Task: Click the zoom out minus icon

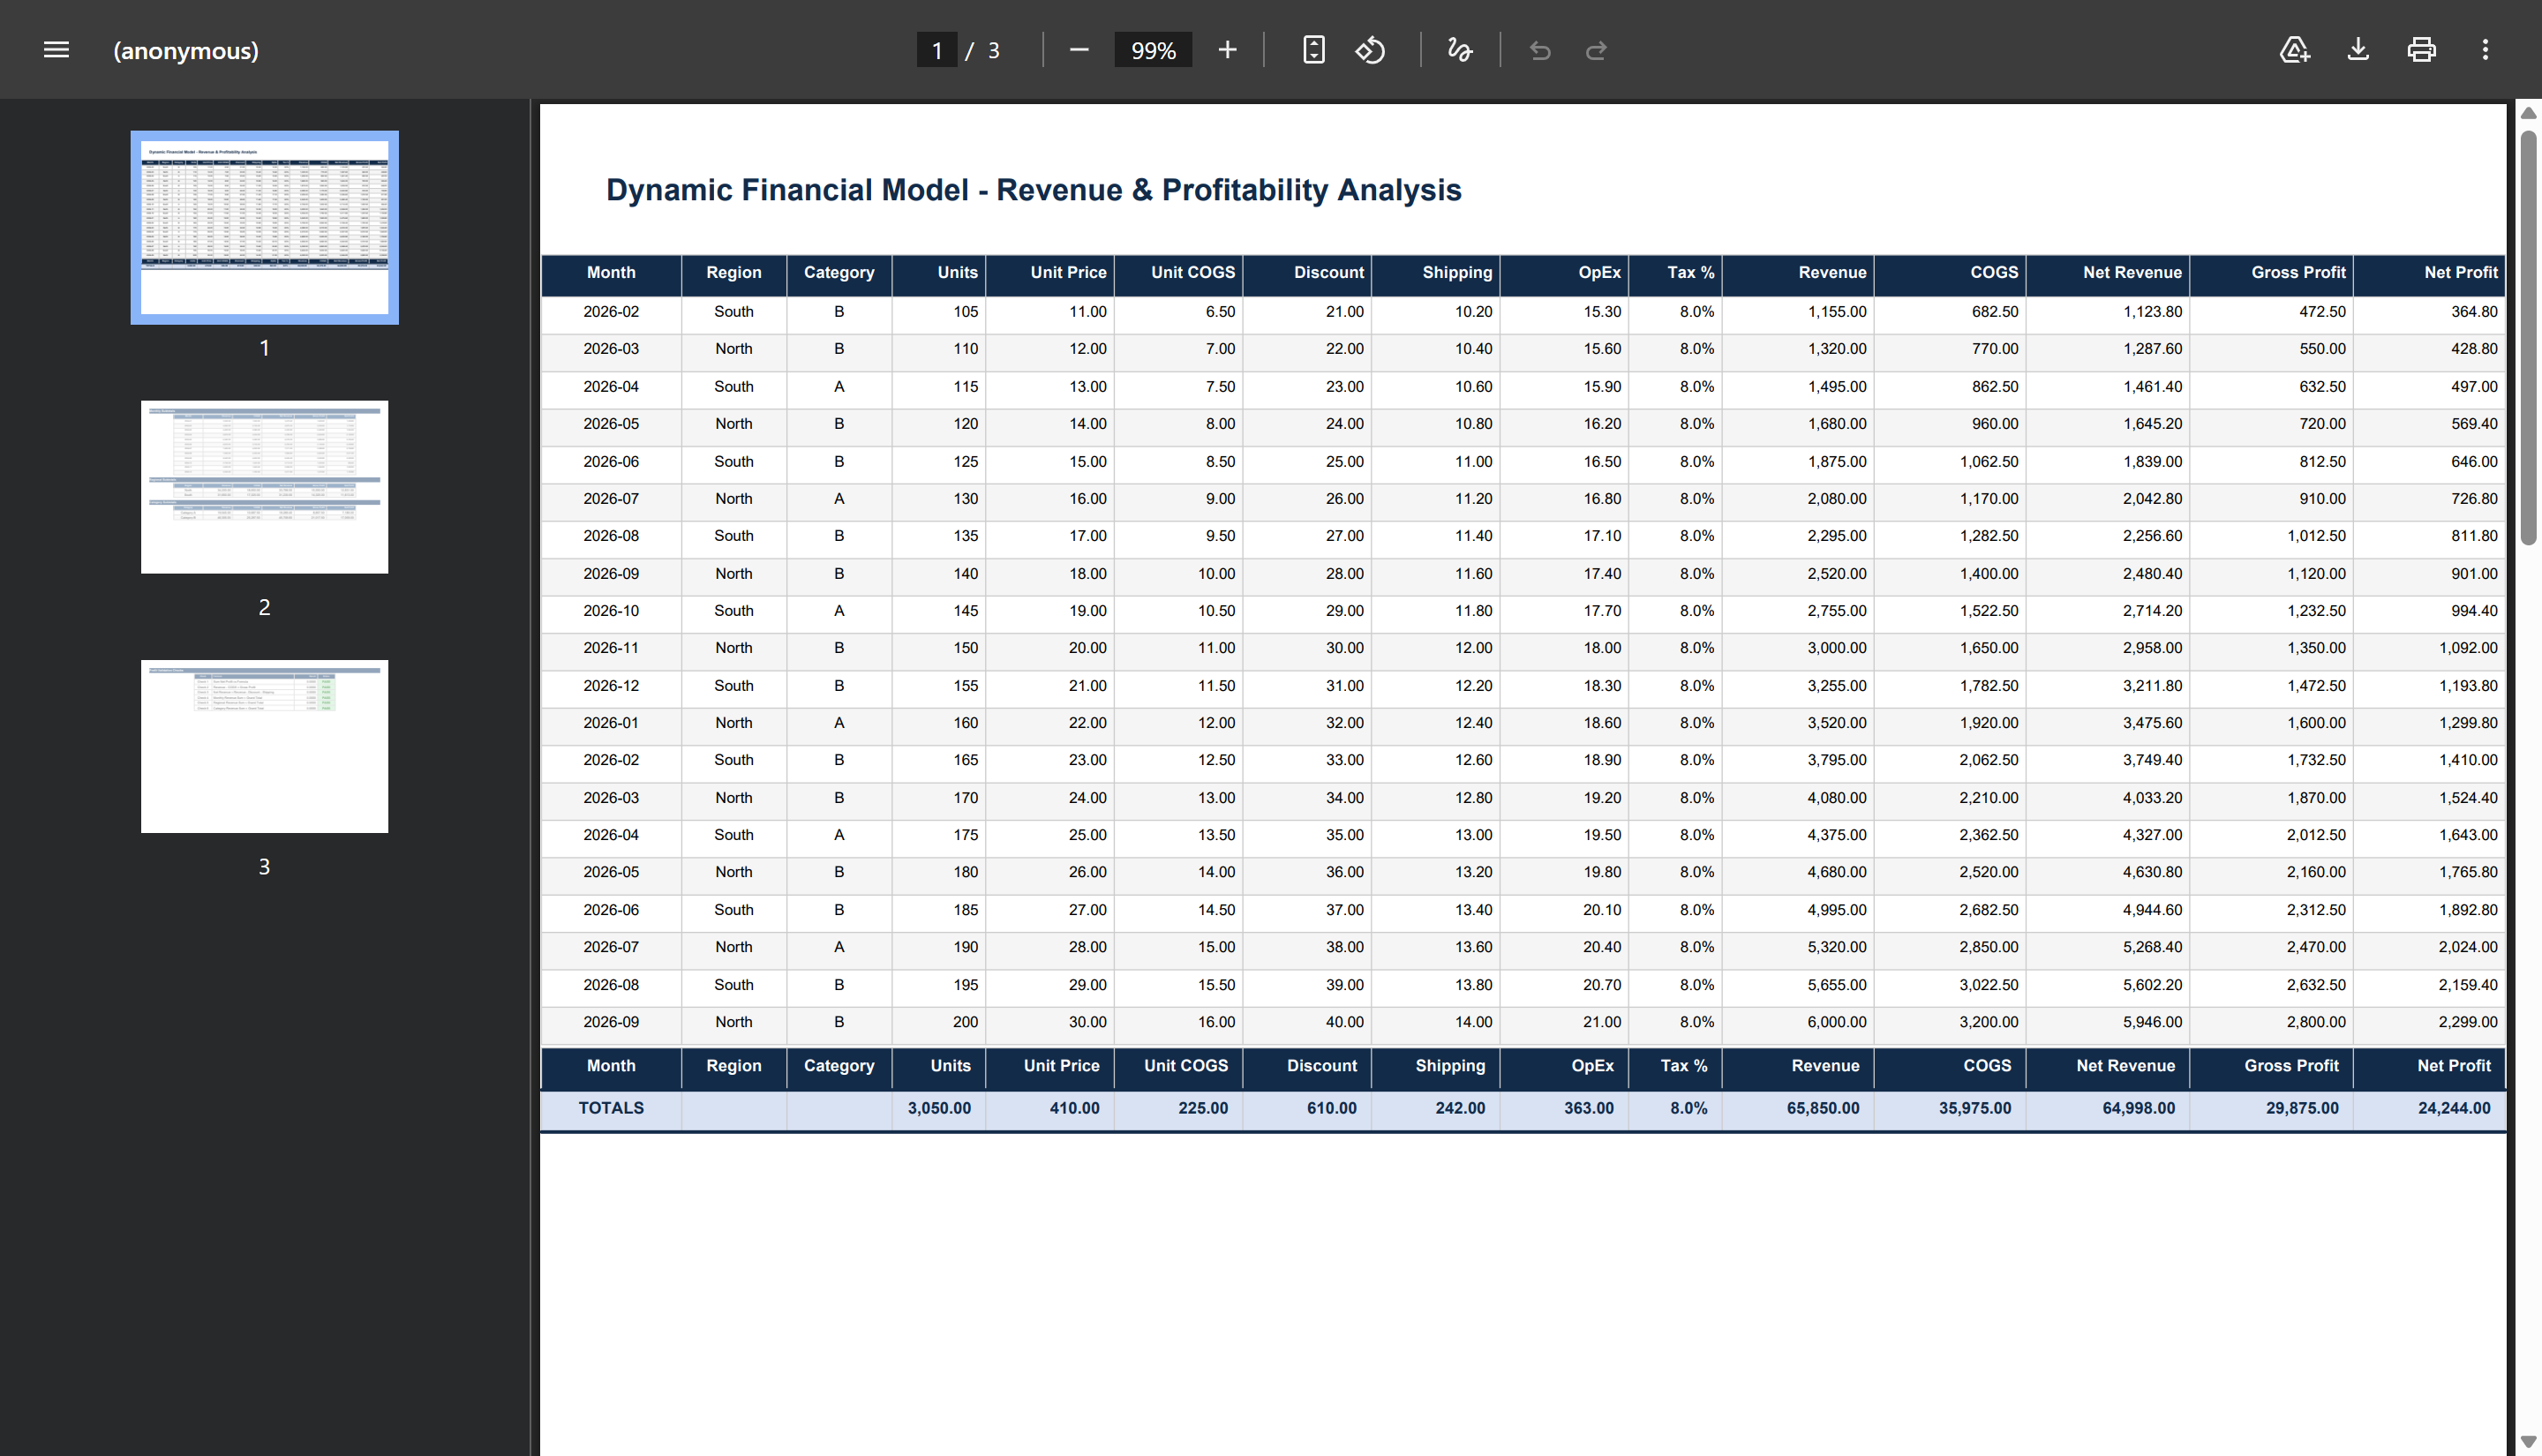Action: point(1079,50)
